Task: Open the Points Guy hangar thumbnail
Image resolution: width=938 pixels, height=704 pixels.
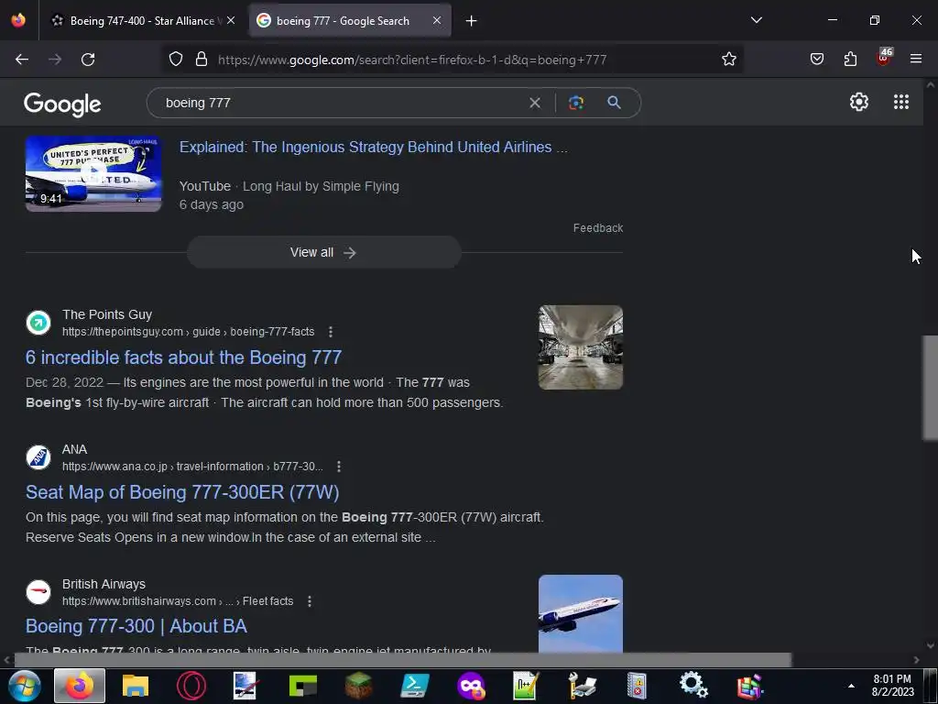Action: (x=580, y=347)
